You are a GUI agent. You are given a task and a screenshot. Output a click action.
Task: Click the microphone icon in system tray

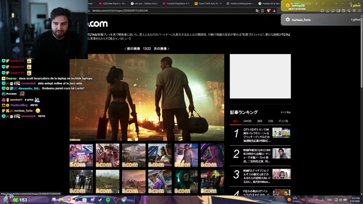pyautogui.click(x=322, y=200)
